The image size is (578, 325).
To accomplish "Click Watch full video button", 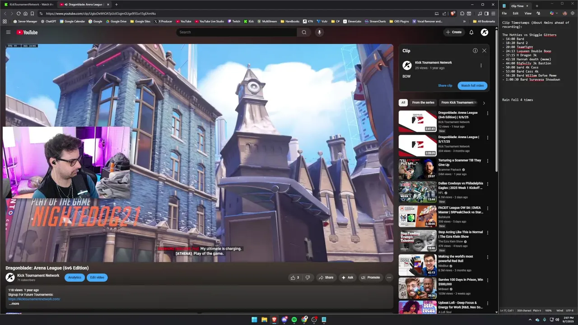I will click(472, 85).
